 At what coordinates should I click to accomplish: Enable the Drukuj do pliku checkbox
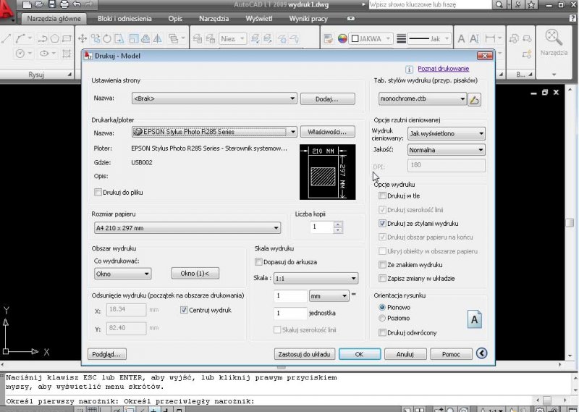click(x=98, y=192)
